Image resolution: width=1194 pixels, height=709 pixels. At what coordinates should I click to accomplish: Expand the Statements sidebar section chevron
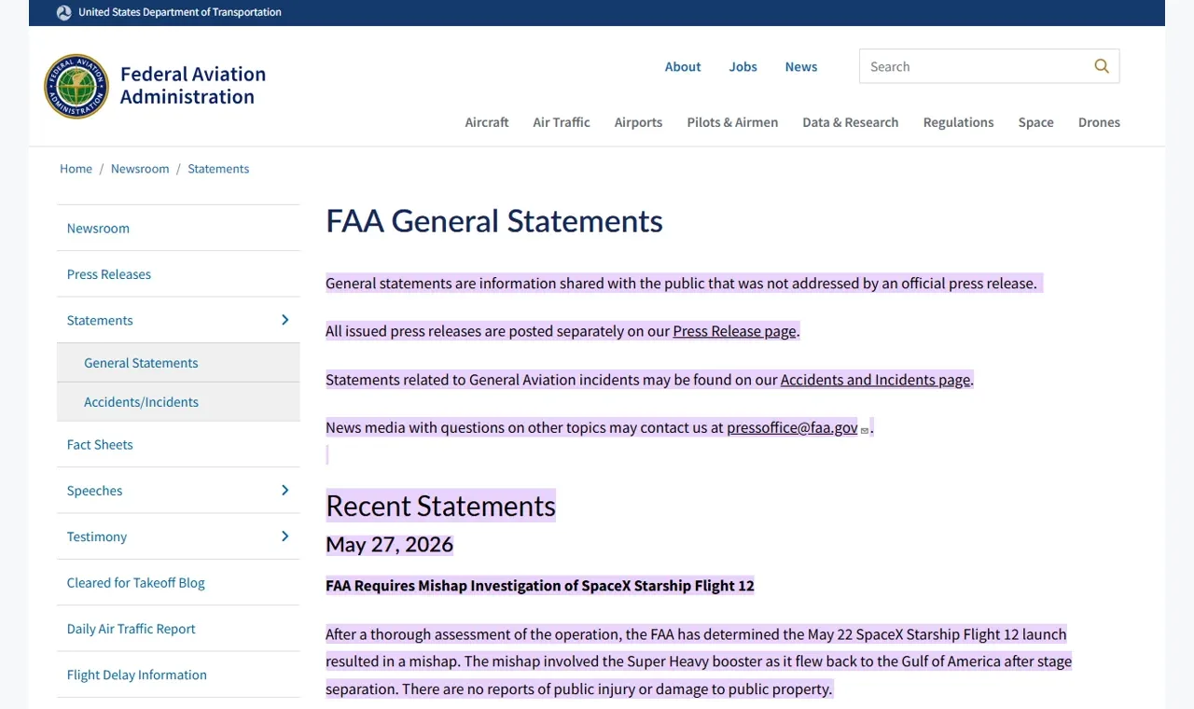285,320
